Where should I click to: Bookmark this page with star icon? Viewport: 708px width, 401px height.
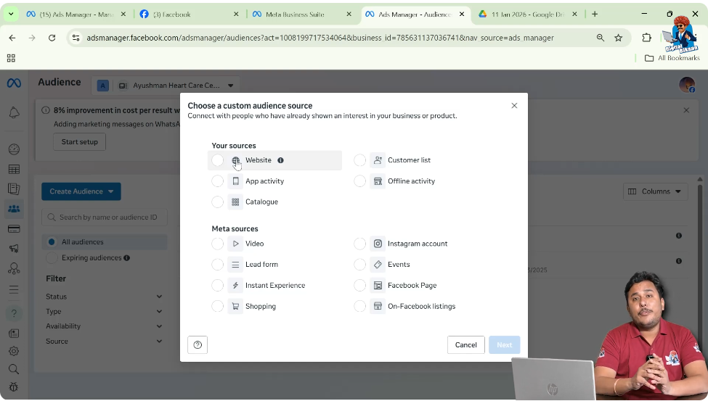(619, 38)
